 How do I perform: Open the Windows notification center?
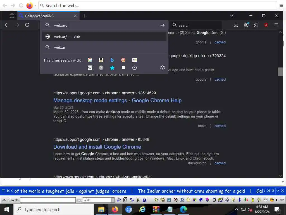277,209
